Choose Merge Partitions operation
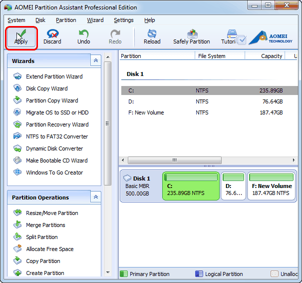The height and width of the screenshot is (283, 302). click(45, 225)
